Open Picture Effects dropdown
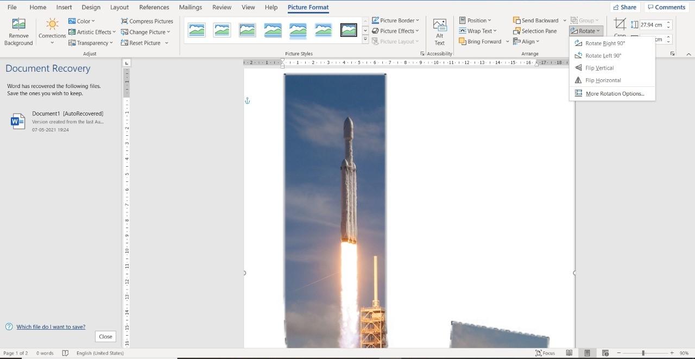The width and height of the screenshot is (695, 359). (x=395, y=31)
